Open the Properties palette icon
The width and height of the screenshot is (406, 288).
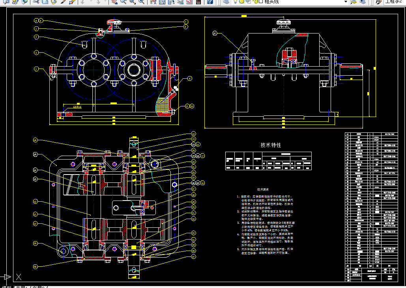click(x=153, y=2)
